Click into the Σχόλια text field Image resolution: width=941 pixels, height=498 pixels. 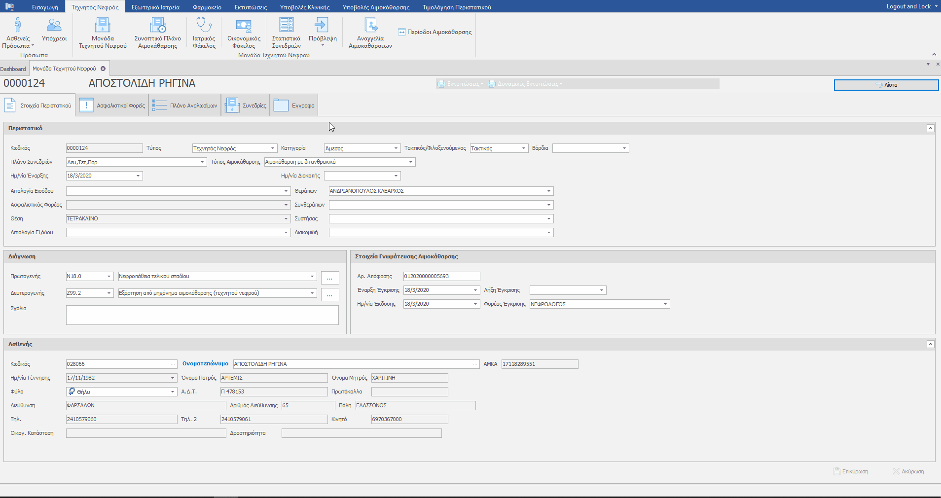click(202, 315)
